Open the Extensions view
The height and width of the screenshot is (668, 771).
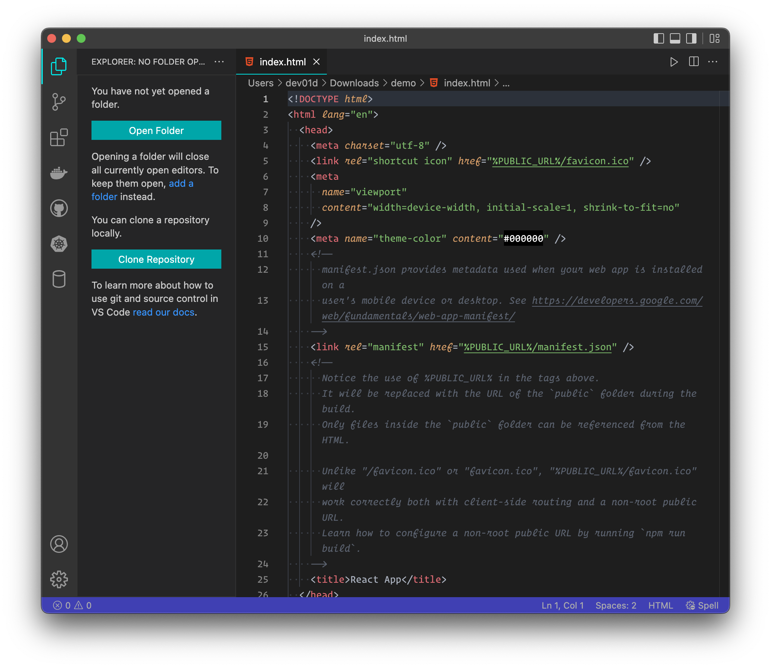tap(59, 138)
